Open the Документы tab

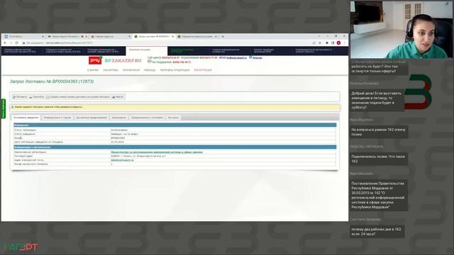119,118
